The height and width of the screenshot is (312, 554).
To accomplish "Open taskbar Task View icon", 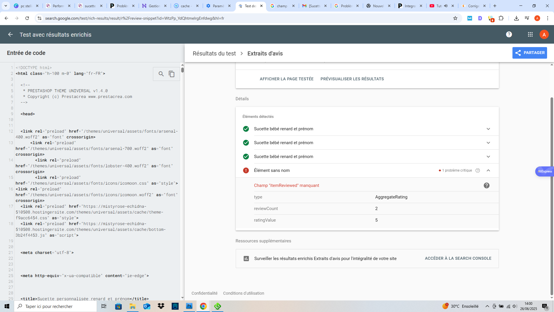I will click(x=104, y=306).
